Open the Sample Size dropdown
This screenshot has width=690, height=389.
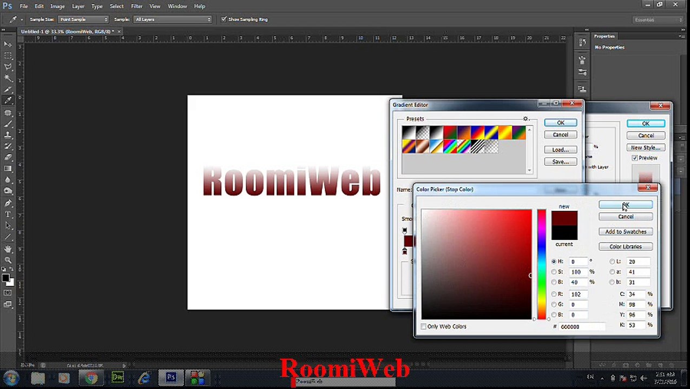point(83,19)
